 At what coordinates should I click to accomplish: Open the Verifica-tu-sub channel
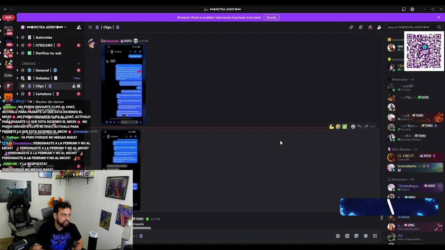pos(49,53)
